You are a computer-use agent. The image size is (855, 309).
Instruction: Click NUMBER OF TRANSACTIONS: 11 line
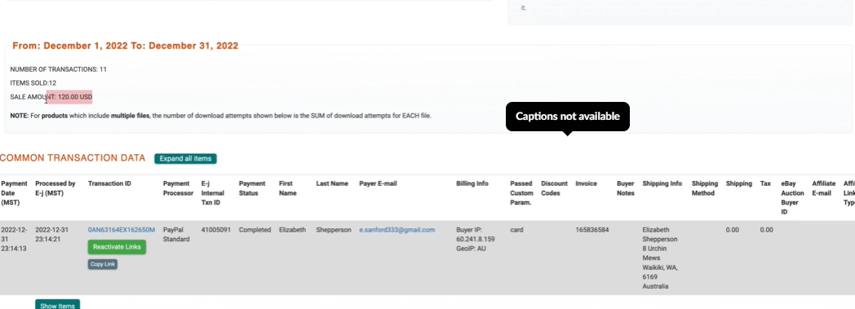click(x=59, y=69)
